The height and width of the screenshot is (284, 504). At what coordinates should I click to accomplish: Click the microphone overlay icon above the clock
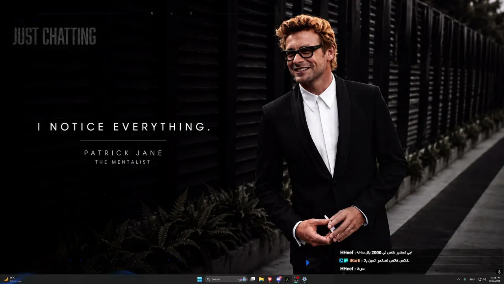click(499, 272)
